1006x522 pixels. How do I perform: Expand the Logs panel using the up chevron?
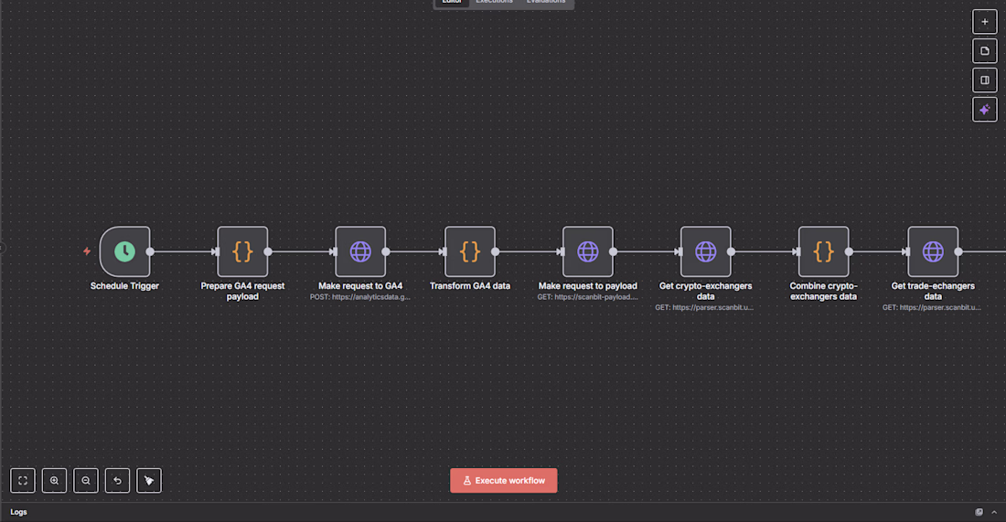click(994, 512)
